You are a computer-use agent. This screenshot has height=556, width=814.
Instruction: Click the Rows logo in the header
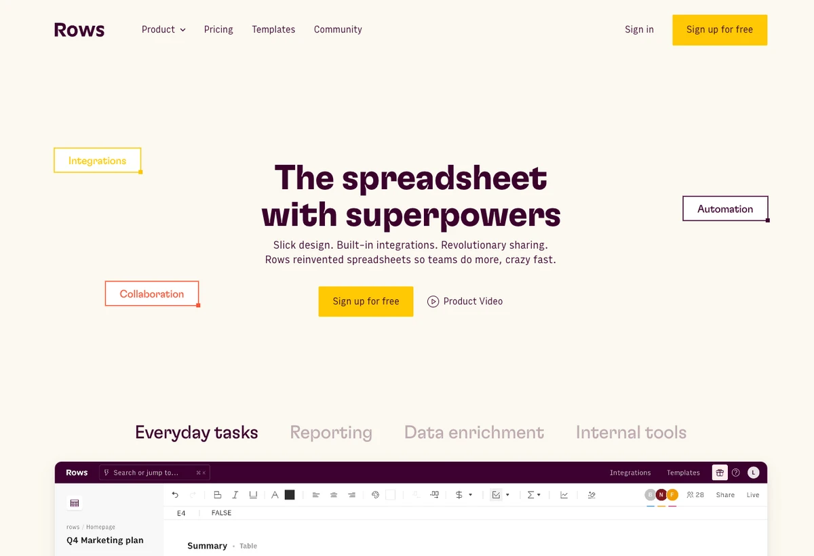[x=79, y=30]
